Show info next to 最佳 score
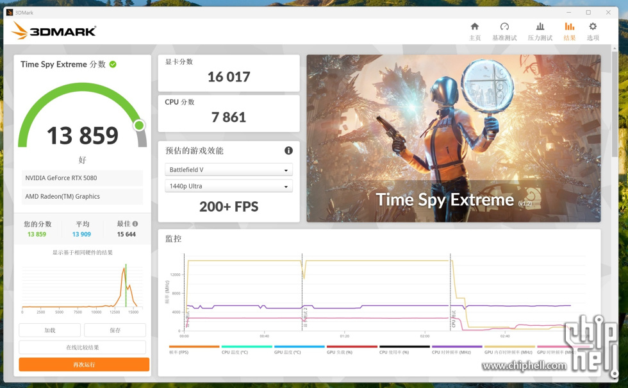Image resolution: width=628 pixels, height=388 pixels. [135, 224]
